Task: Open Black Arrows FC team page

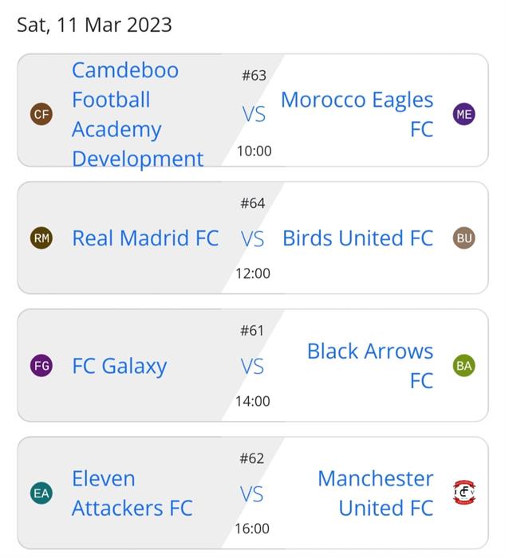Action: click(370, 365)
